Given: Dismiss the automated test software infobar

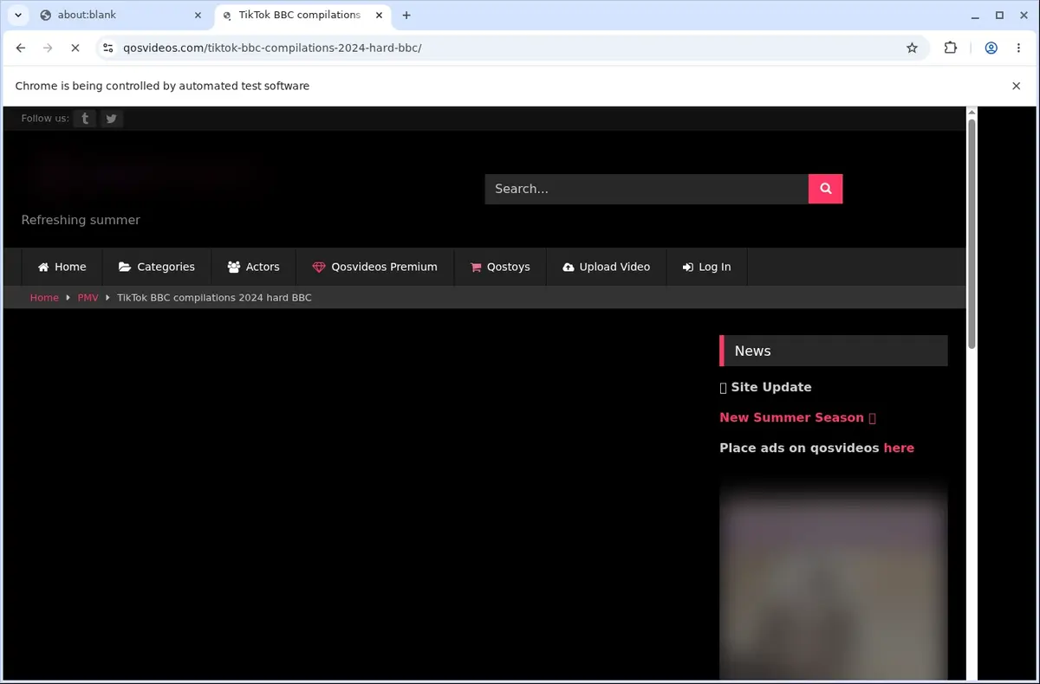Looking at the screenshot, I should coord(1016,86).
